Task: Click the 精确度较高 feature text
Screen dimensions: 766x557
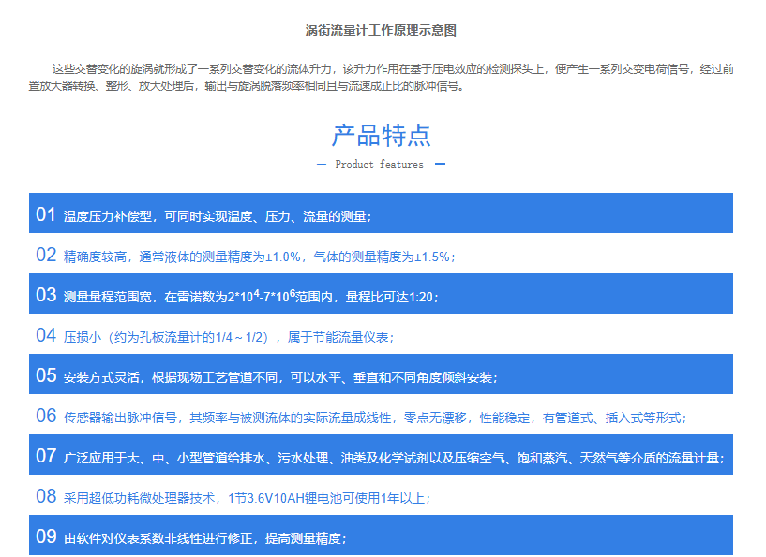Action: pos(260,257)
